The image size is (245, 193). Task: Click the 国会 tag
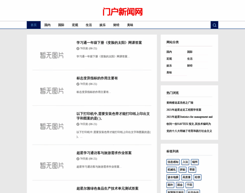click(180, 185)
